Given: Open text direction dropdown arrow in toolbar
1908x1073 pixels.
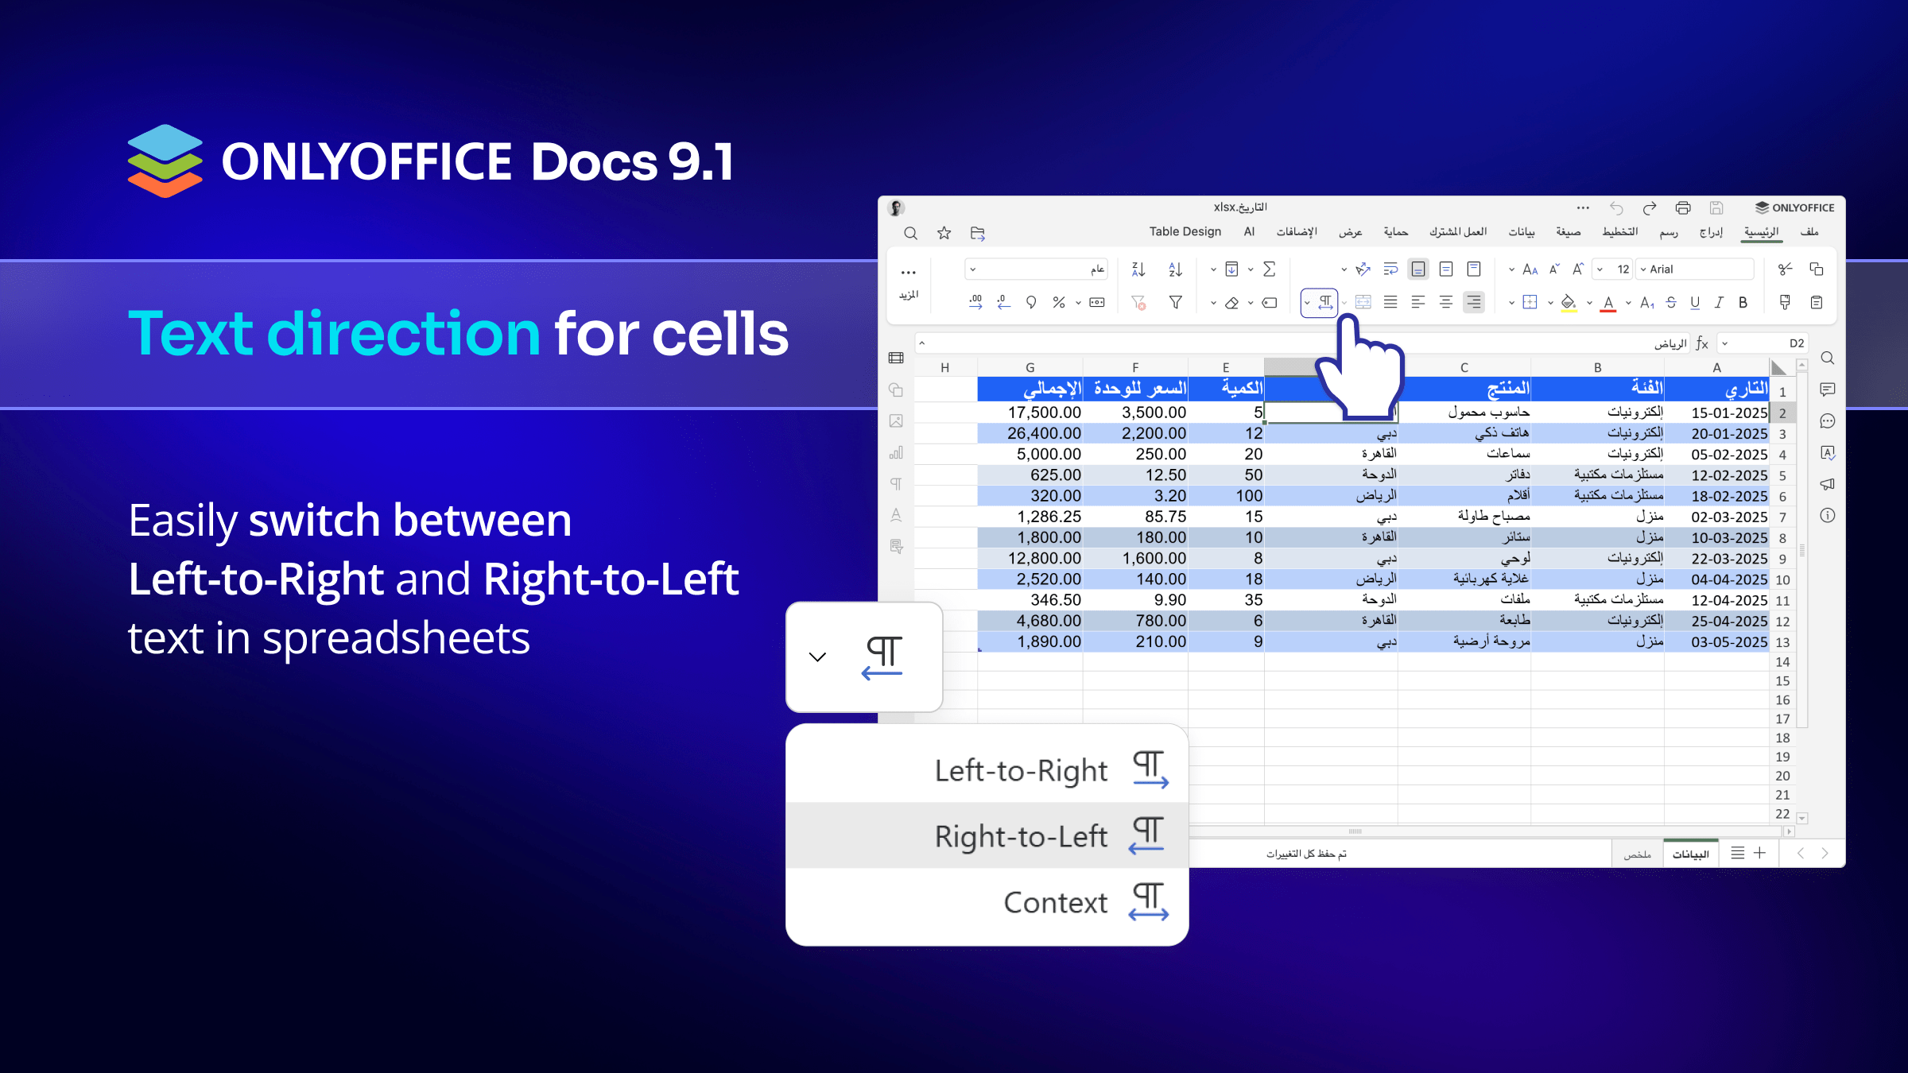Looking at the screenshot, I should [x=1307, y=303].
